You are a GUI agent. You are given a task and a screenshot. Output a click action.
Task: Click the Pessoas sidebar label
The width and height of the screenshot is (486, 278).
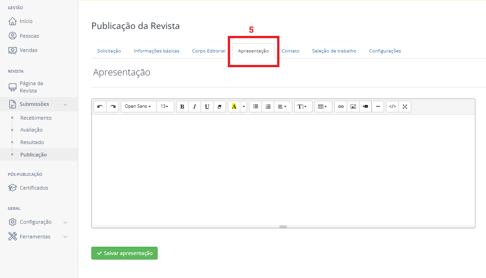[x=30, y=36]
